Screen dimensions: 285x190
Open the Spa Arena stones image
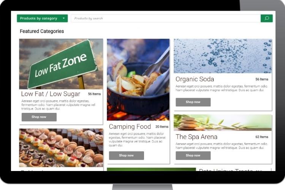tap(223, 122)
